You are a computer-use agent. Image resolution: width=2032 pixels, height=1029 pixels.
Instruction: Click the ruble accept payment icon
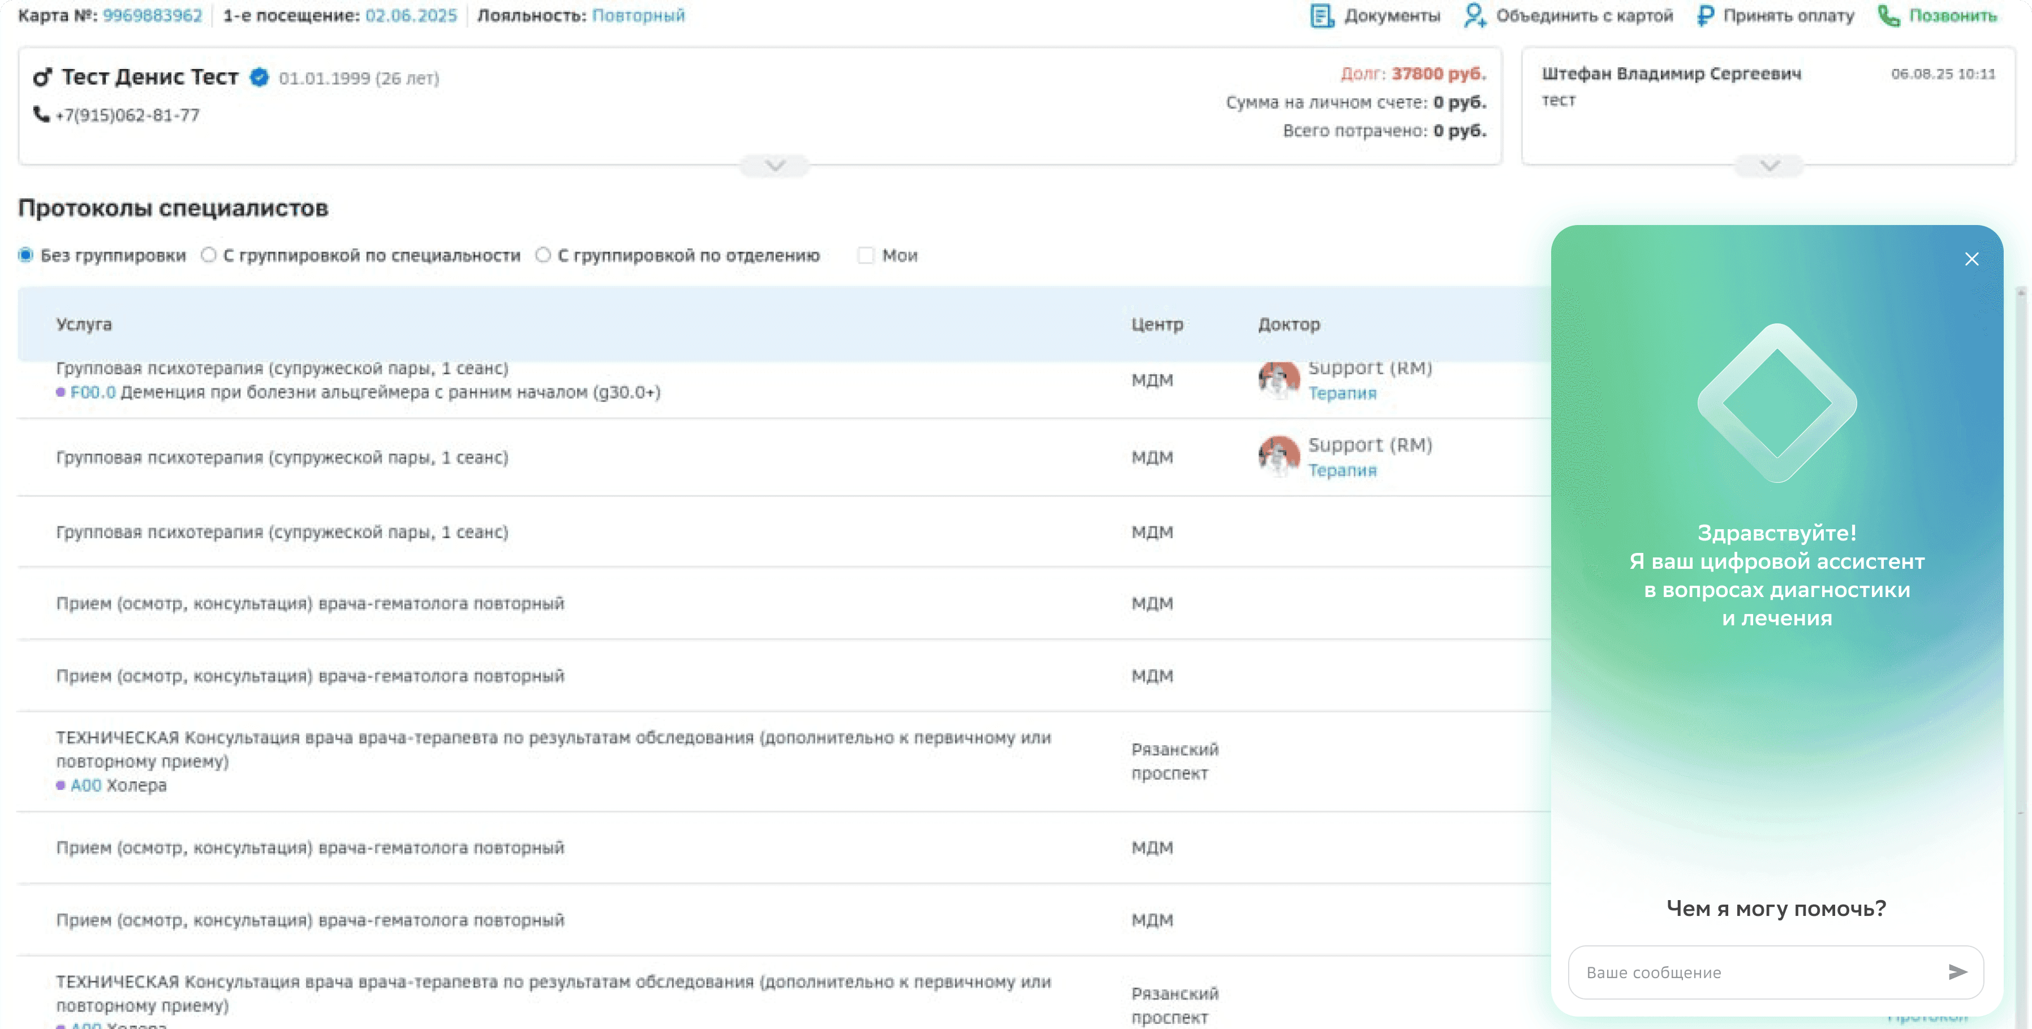click(x=1704, y=16)
